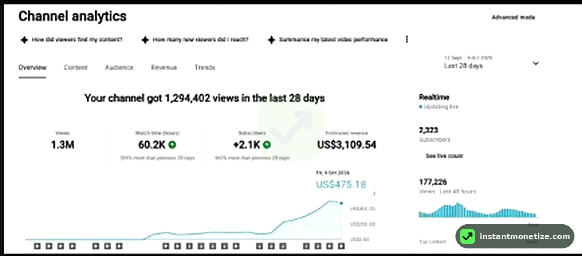This screenshot has width=582, height=256.
Task: Select the Views 1.3M metric card
Action: (x=63, y=145)
